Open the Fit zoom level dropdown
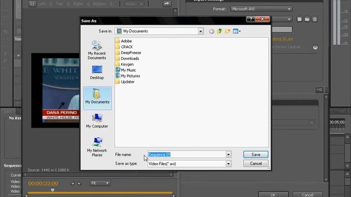351x197 pixels. [100, 183]
